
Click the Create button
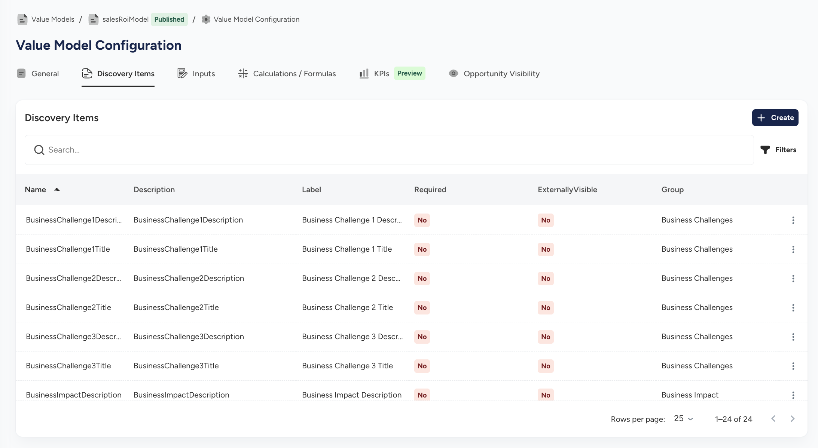coord(775,118)
